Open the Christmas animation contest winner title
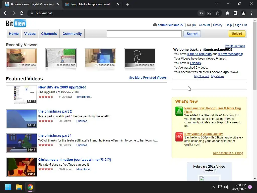 tap(75, 160)
